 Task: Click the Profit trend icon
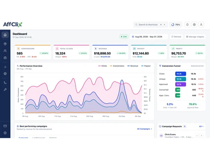click(x=173, y=48)
